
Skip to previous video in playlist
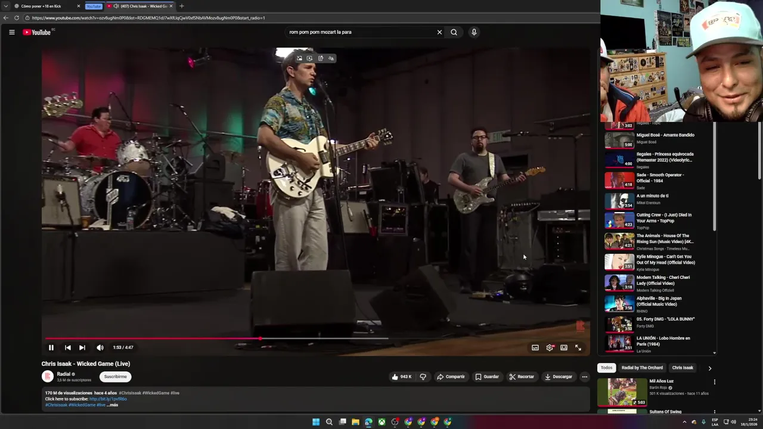(68, 347)
